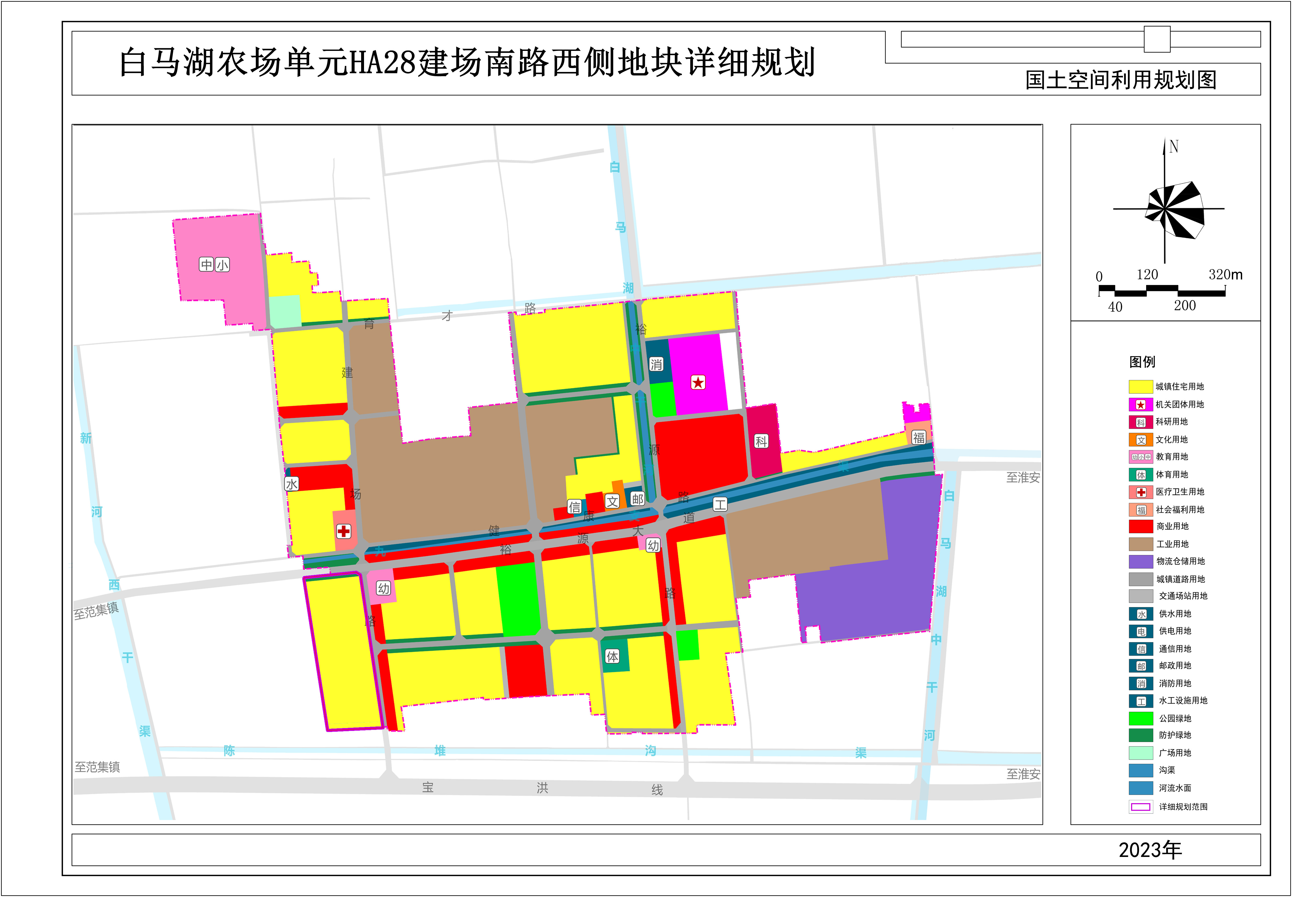Click the 宝 road label on the bottom road
The height and width of the screenshot is (897, 1292).
428,787
